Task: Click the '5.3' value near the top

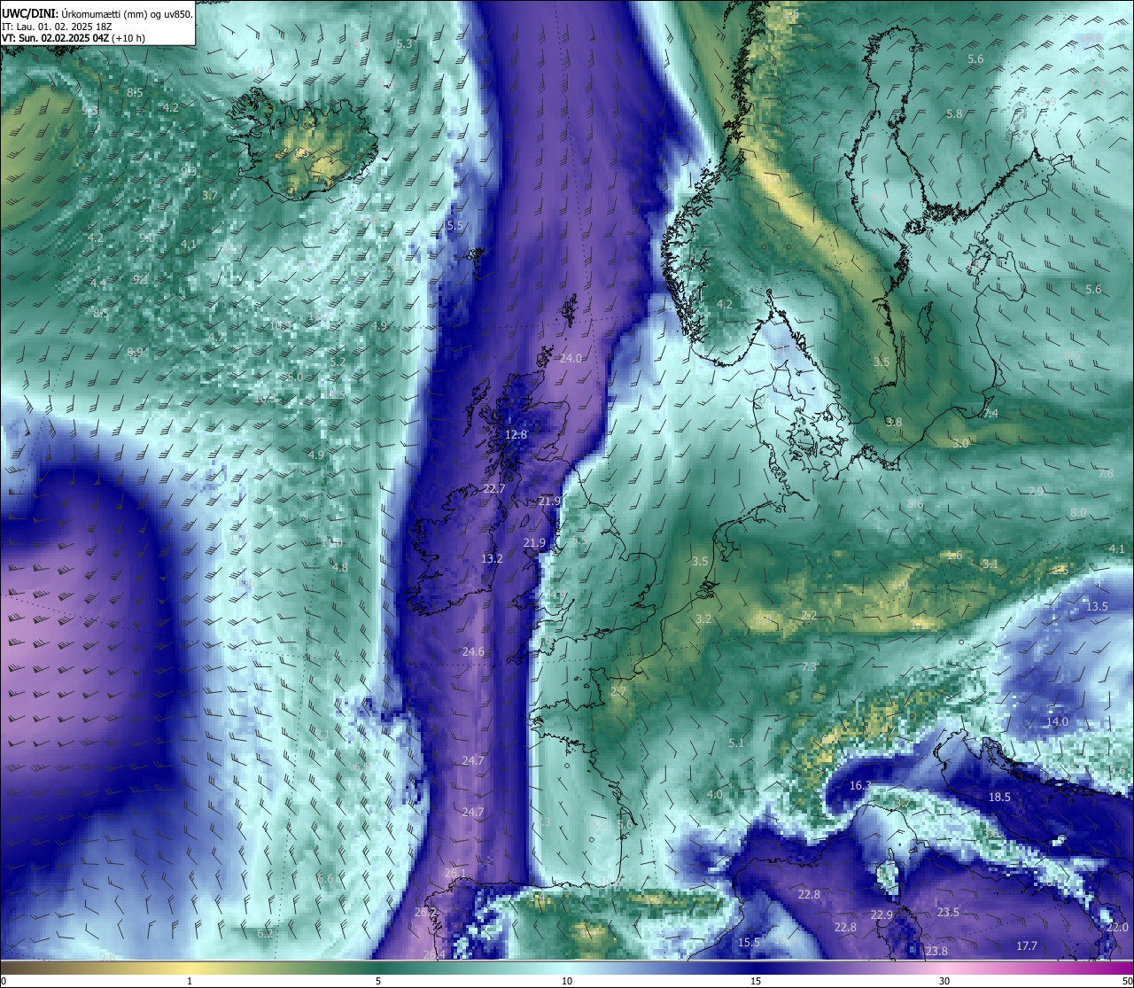Action: point(405,43)
